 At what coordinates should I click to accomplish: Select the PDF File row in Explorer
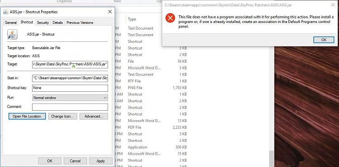[x=151, y=127]
